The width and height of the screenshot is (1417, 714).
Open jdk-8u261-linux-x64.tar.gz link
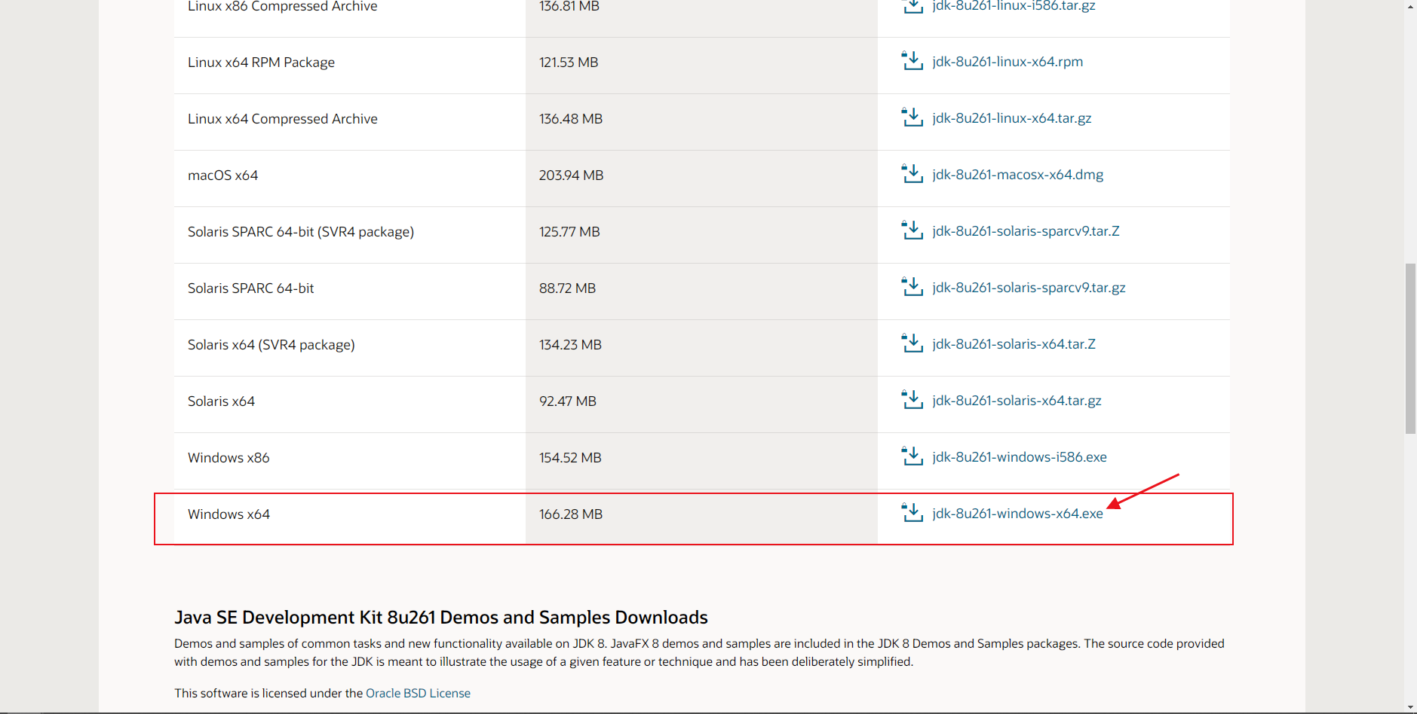point(1012,118)
